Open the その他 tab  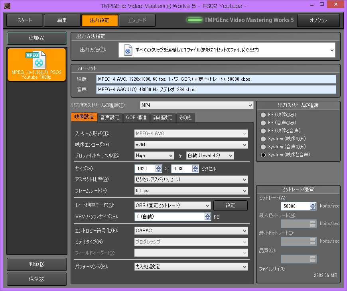(x=185, y=118)
